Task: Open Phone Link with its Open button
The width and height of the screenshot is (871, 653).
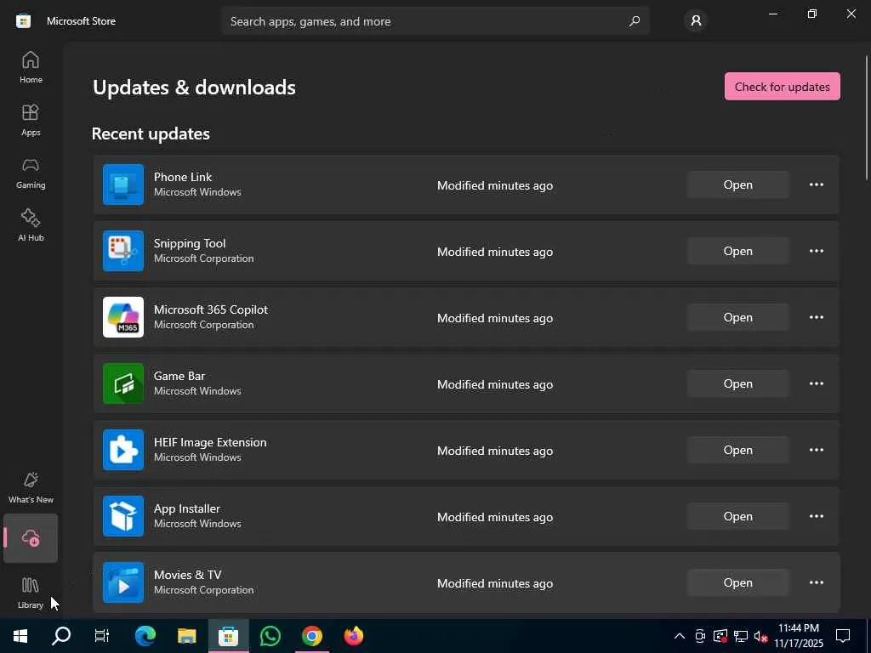Action: [x=737, y=185]
